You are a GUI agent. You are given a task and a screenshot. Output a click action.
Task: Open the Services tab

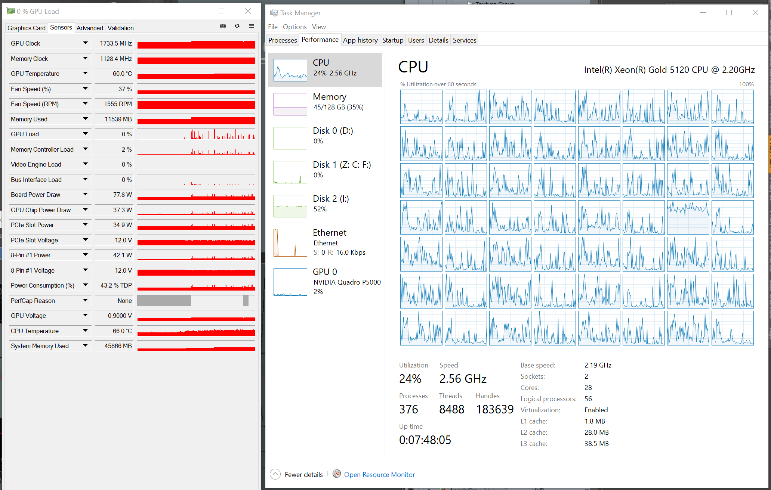tap(465, 40)
